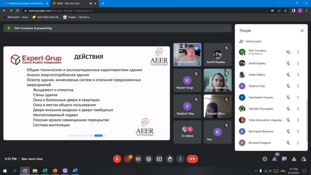Open more actions for Виктория Мельник
The width and height of the screenshot is (311, 175).
(x=298, y=131)
